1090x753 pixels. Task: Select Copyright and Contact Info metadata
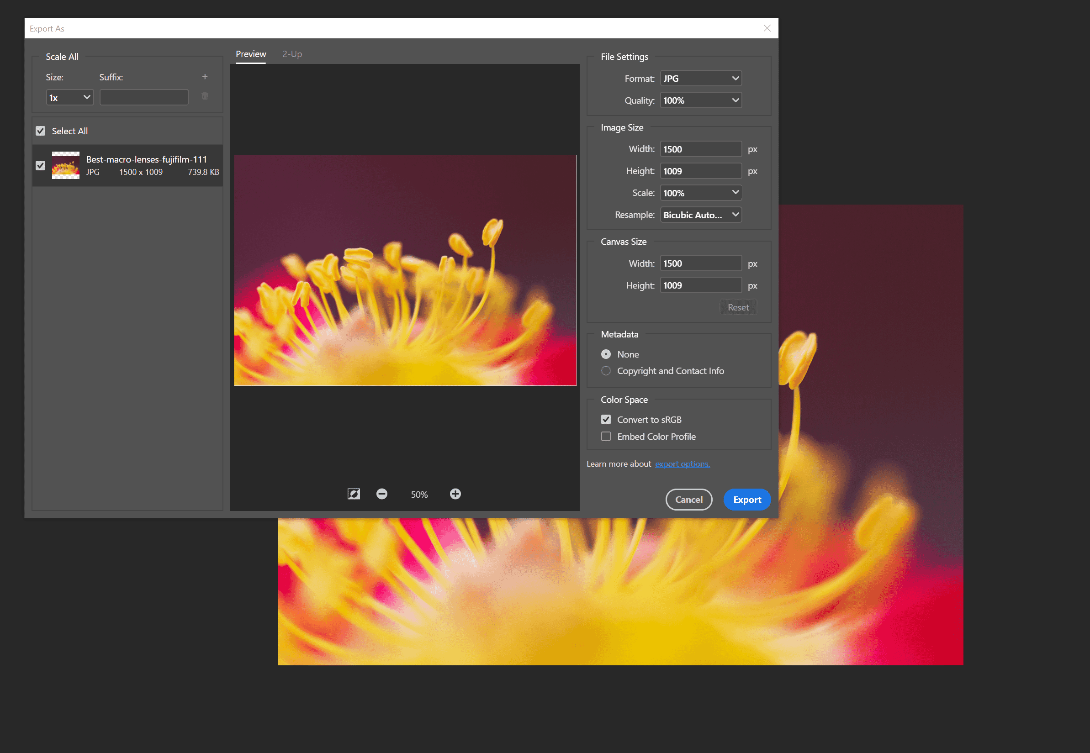click(606, 371)
